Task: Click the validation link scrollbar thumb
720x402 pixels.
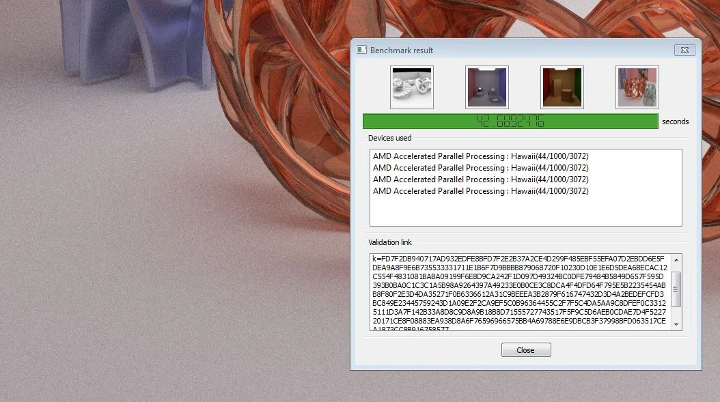Action: [676, 289]
